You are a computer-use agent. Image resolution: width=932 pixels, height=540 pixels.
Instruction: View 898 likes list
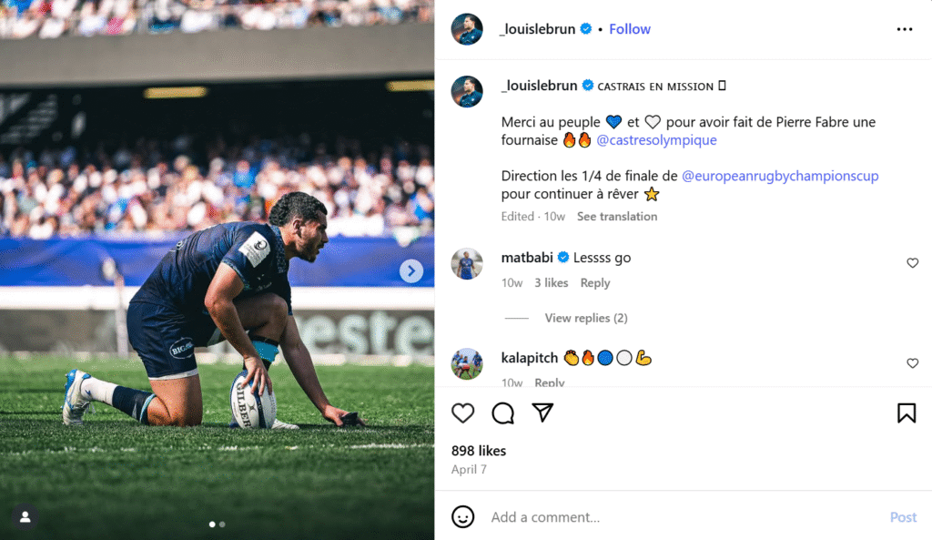479,451
